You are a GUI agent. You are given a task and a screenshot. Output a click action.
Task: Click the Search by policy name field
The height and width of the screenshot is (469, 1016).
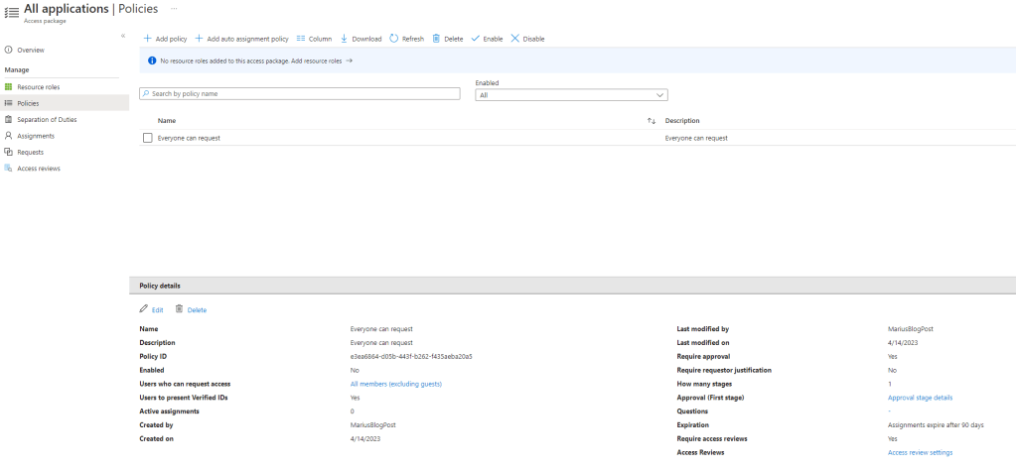coord(299,93)
